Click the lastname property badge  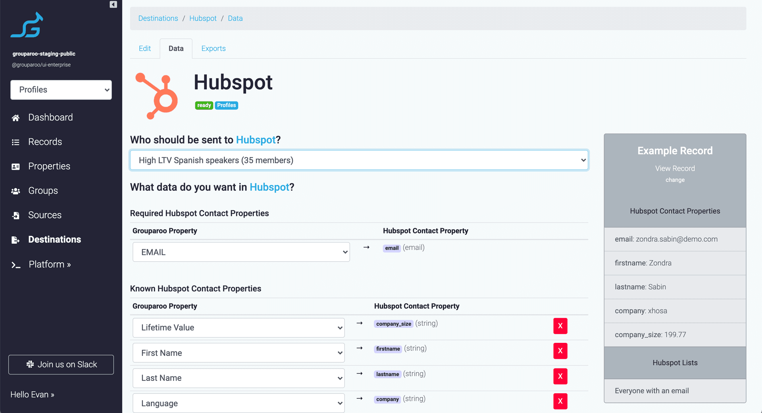point(388,374)
